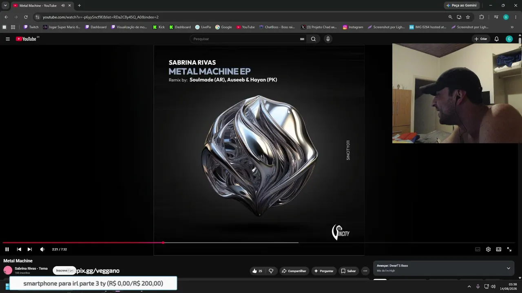The height and width of the screenshot is (293, 522).
Task: Click the Perguntar button
Action: click(323, 271)
